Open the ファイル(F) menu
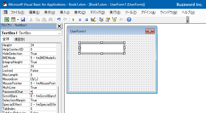Viewport: 206px width, 113px height. click(17, 12)
